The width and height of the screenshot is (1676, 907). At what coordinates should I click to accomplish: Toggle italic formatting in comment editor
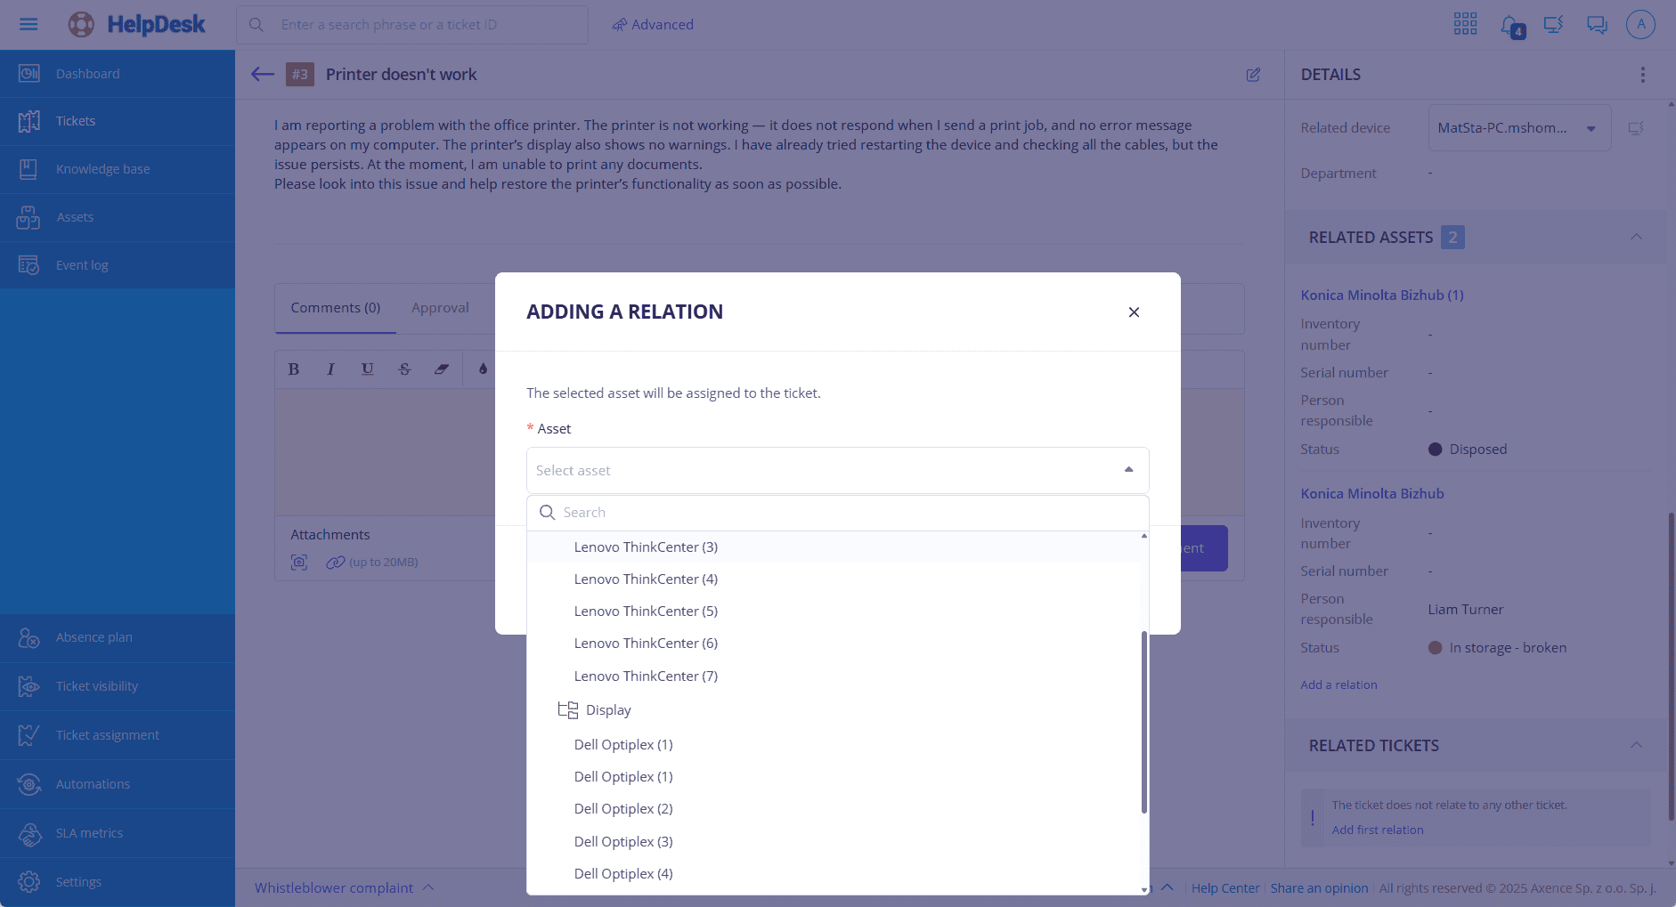[330, 369]
